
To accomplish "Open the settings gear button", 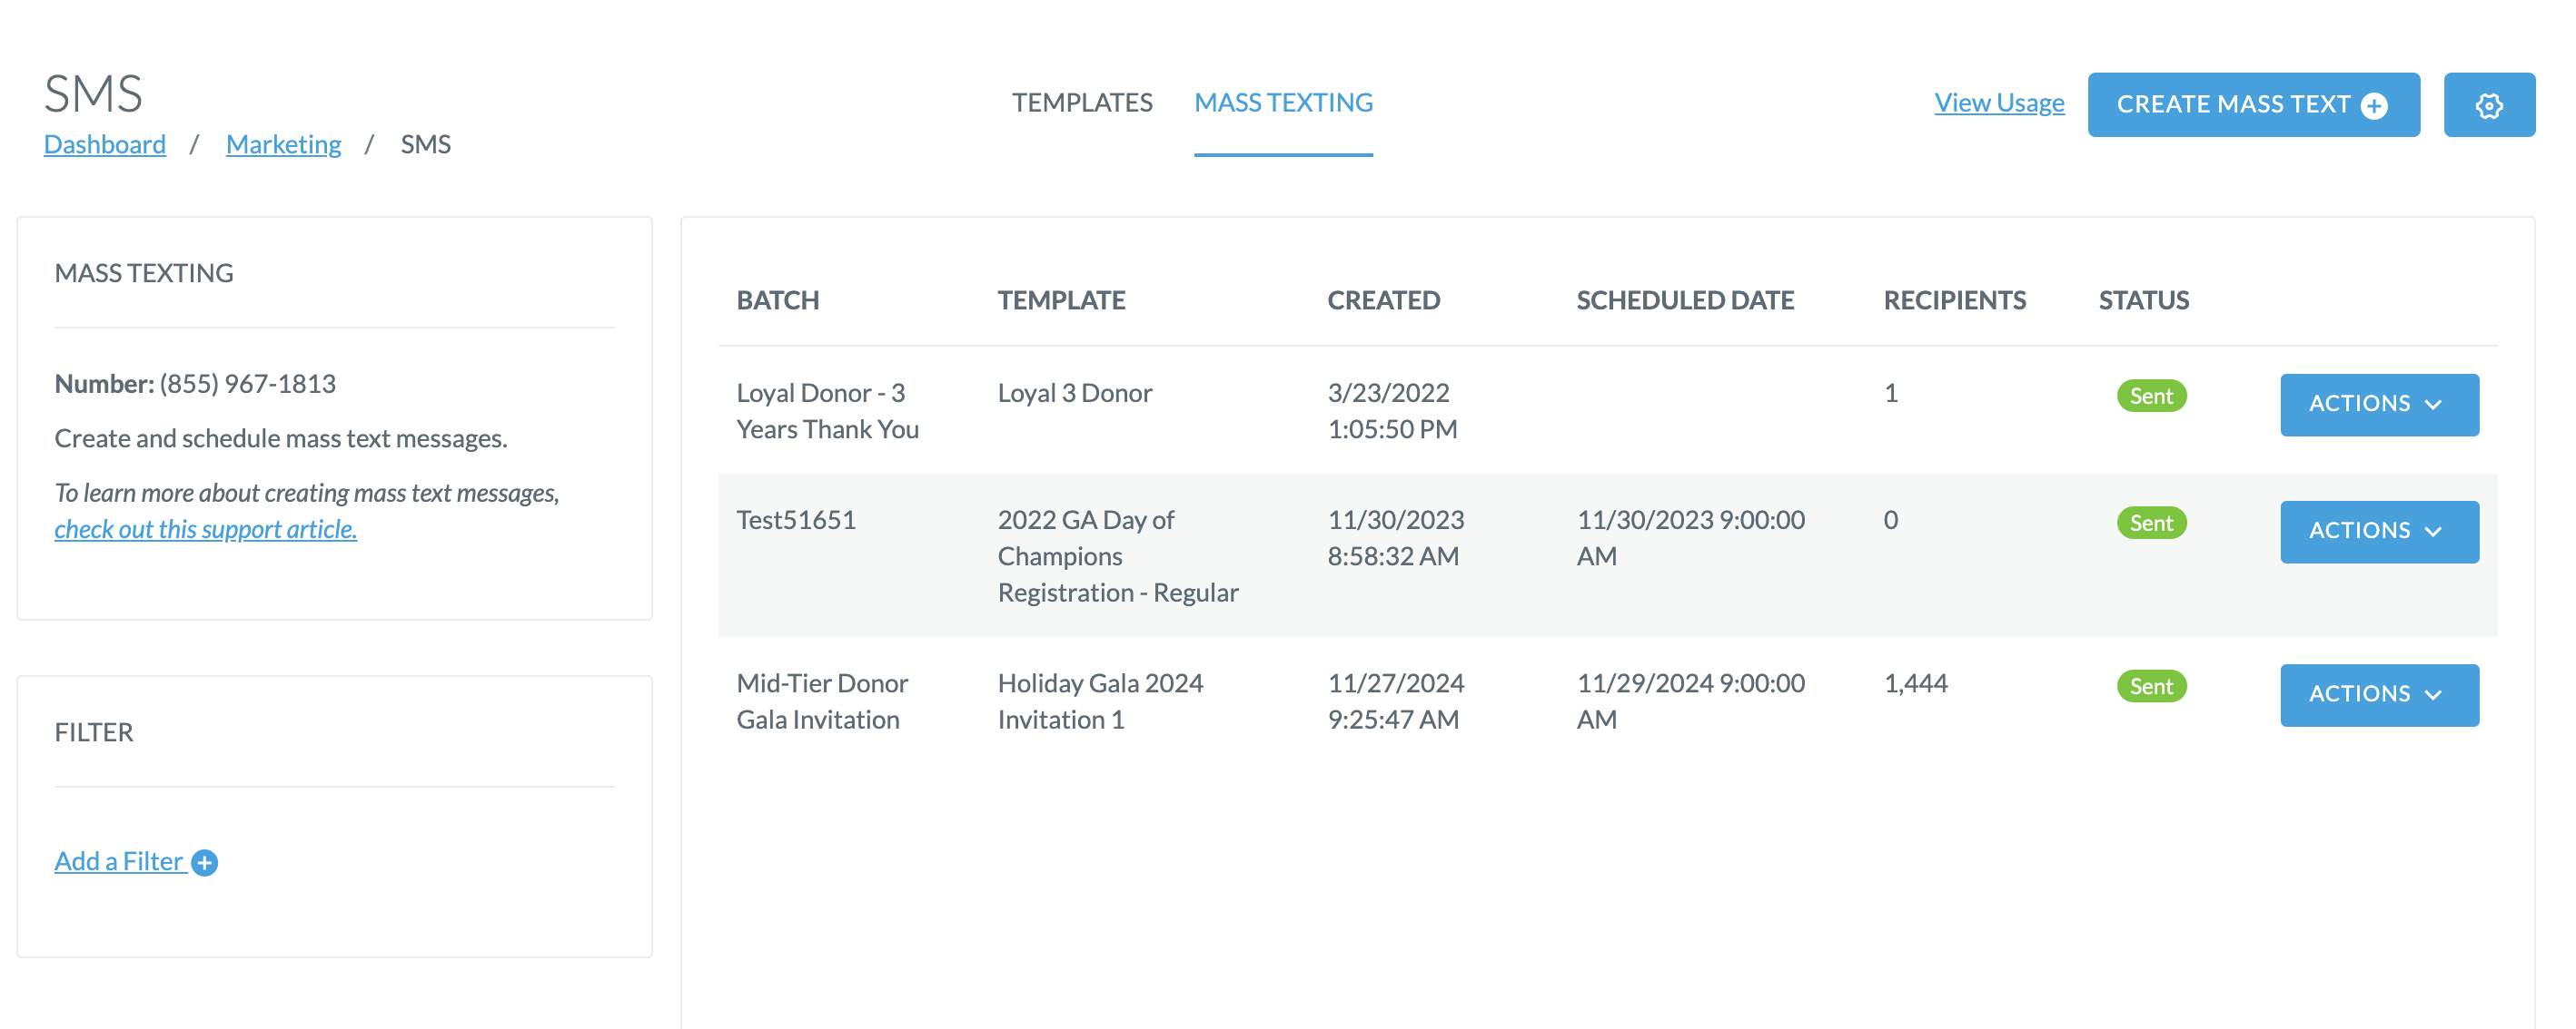I will tap(2488, 105).
